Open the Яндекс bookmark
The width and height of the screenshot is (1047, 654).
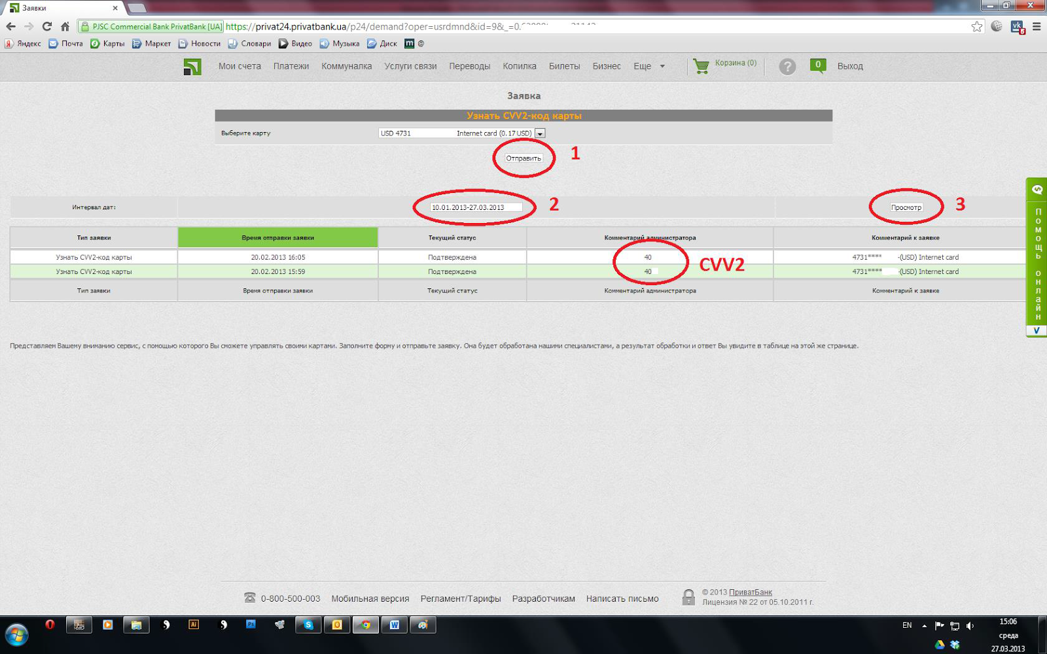[x=23, y=44]
